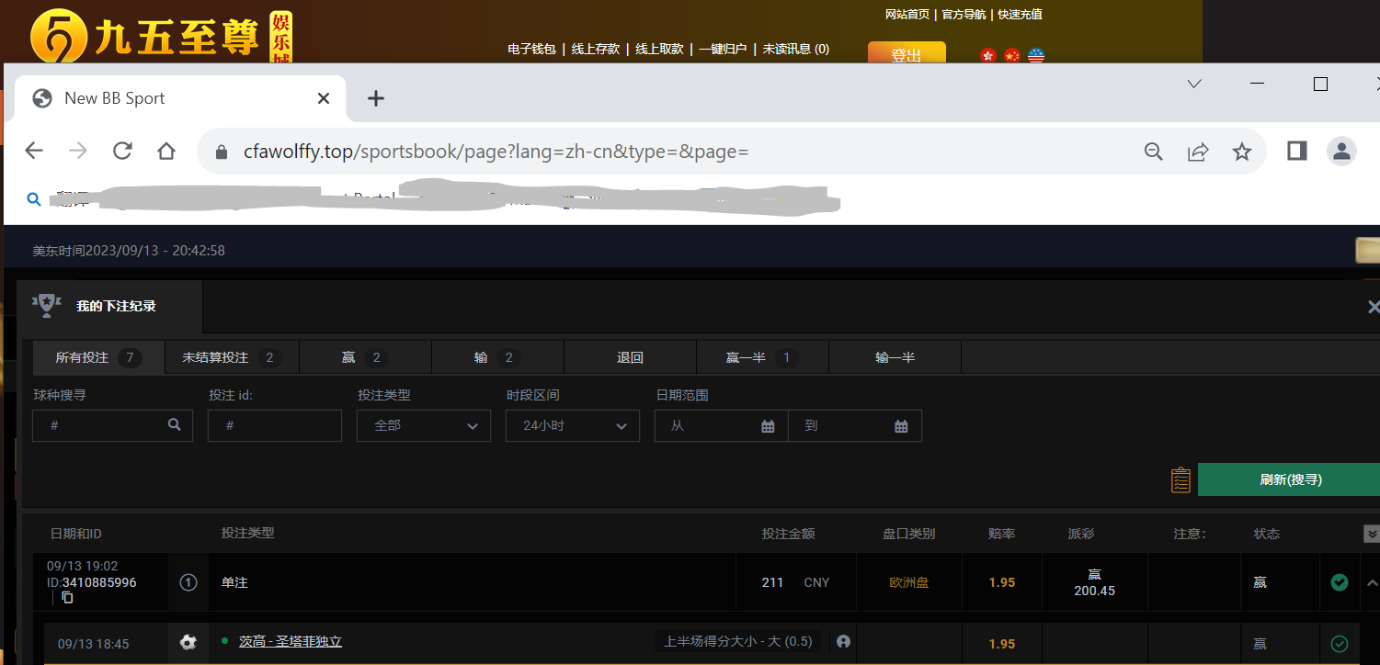Open the 茨高 - 圣塔菲独立 match link
The width and height of the screenshot is (1380, 665).
(290, 642)
